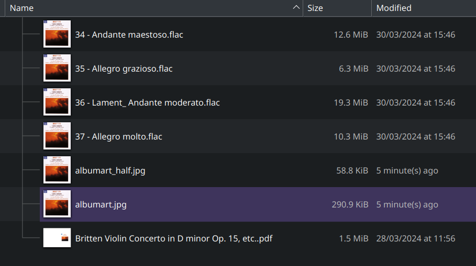Click the Britten Violin Concerto PDF icon

point(57,238)
